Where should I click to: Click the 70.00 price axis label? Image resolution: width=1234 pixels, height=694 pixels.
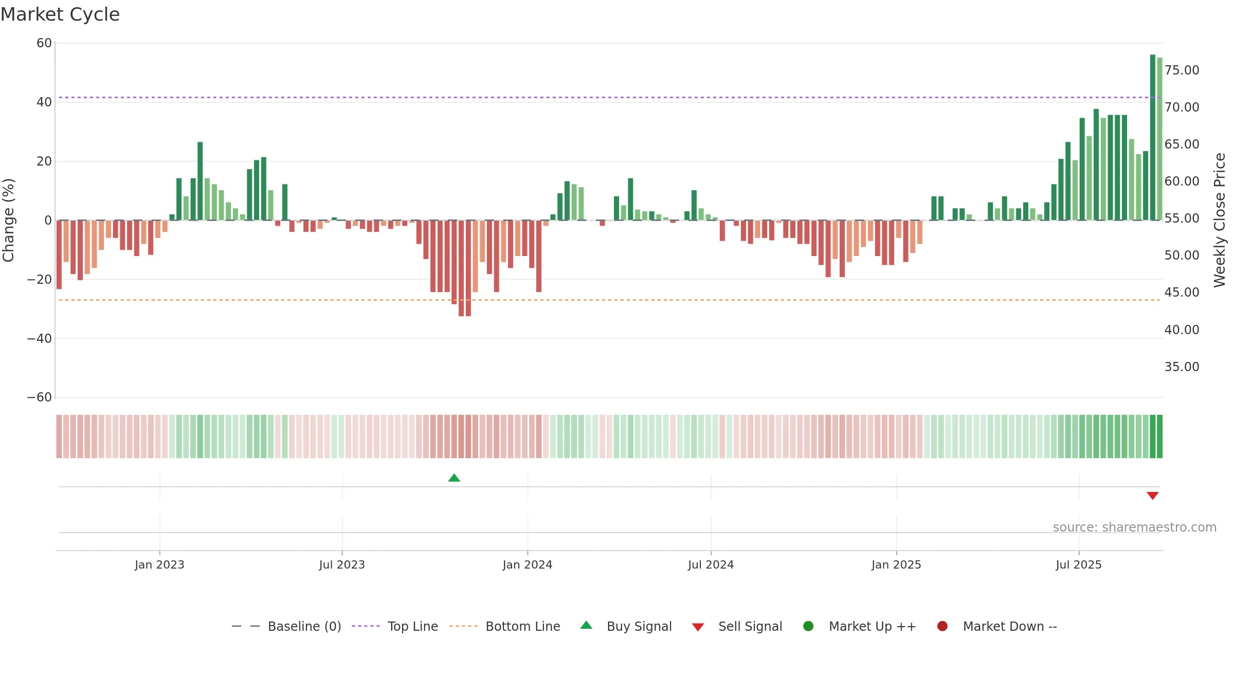[x=1182, y=107]
